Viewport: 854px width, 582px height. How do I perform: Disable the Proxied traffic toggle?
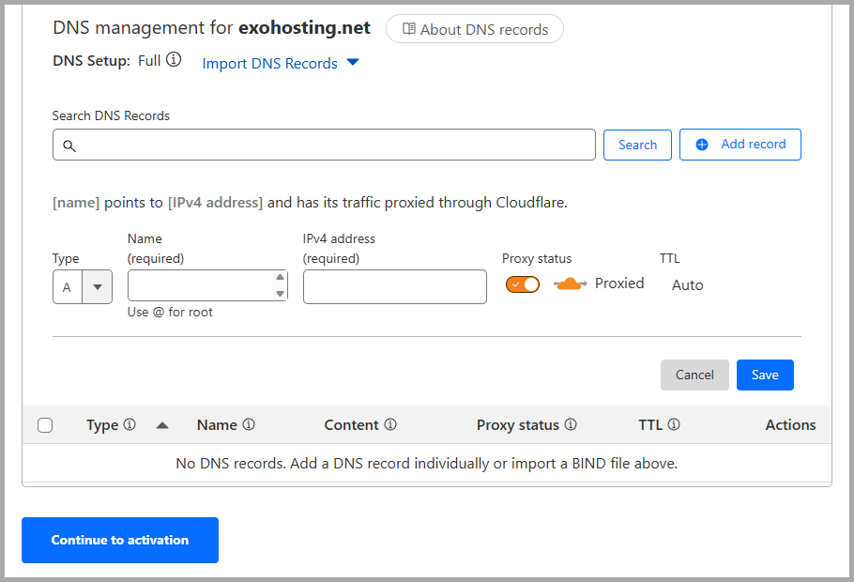tap(522, 283)
